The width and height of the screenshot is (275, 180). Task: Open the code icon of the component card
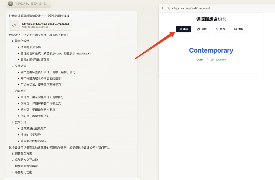tap(14, 25)
